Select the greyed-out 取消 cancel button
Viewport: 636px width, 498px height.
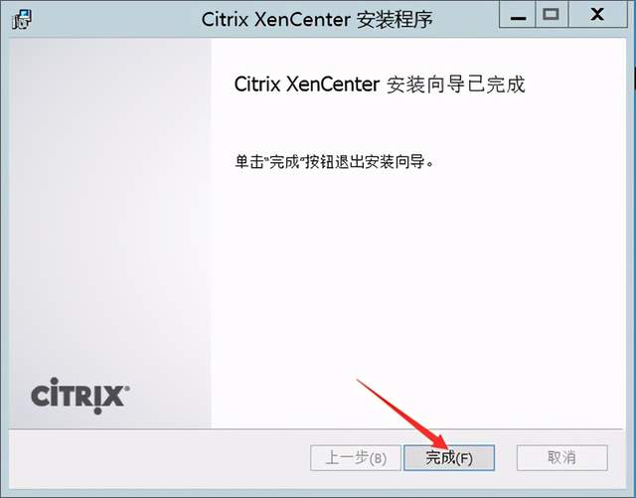tap(561, 458)
